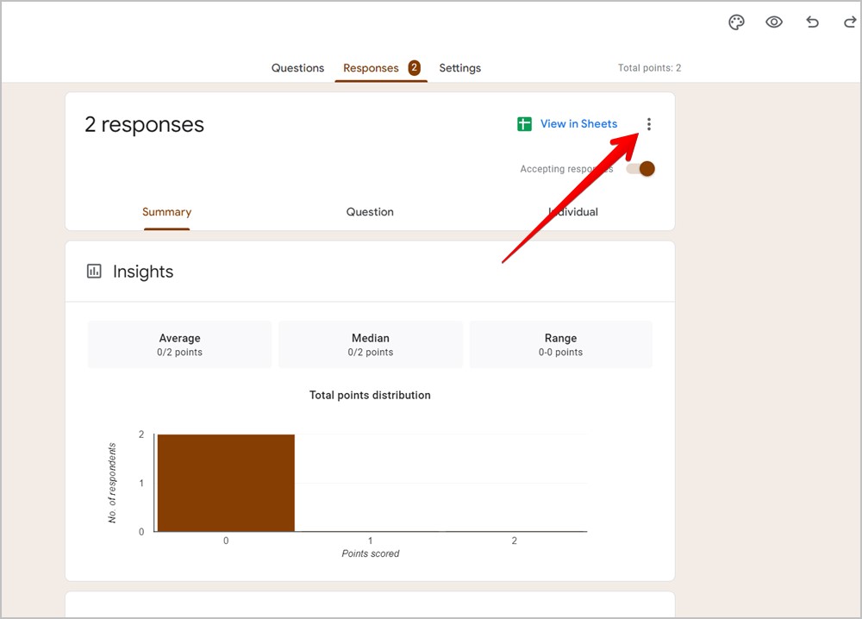Switch to the Question view tab
The image size is (862, 619).
click(370, 212)
